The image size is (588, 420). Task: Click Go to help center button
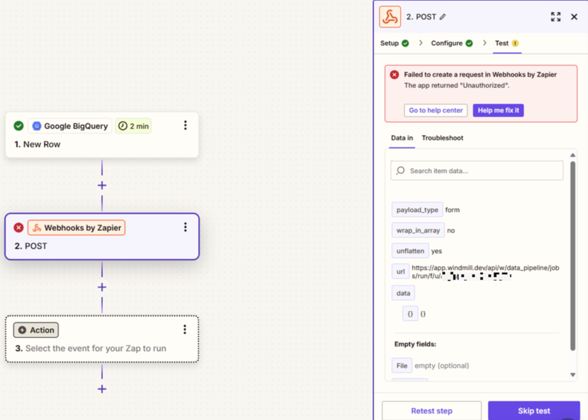pos(436,110)
